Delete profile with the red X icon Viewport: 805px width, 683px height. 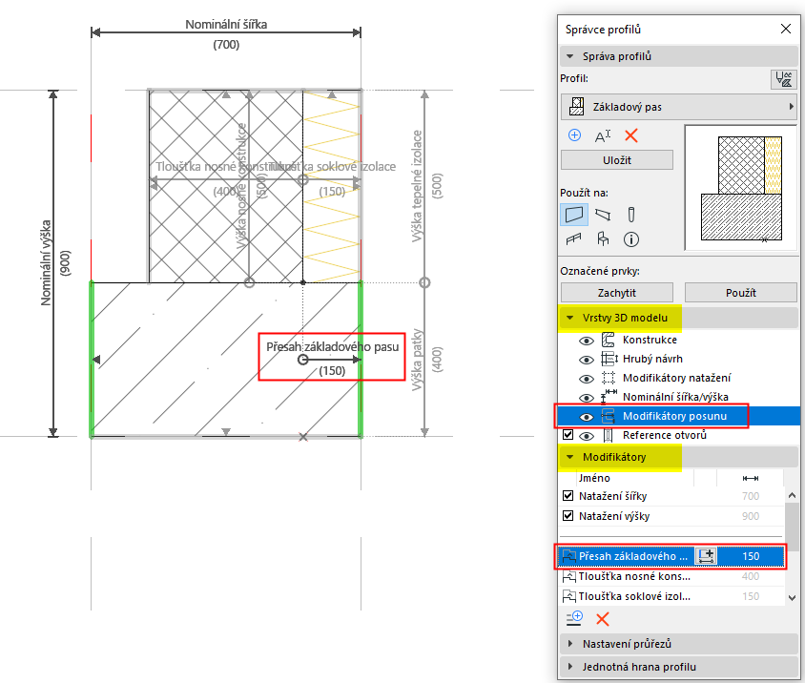(631, 136)
